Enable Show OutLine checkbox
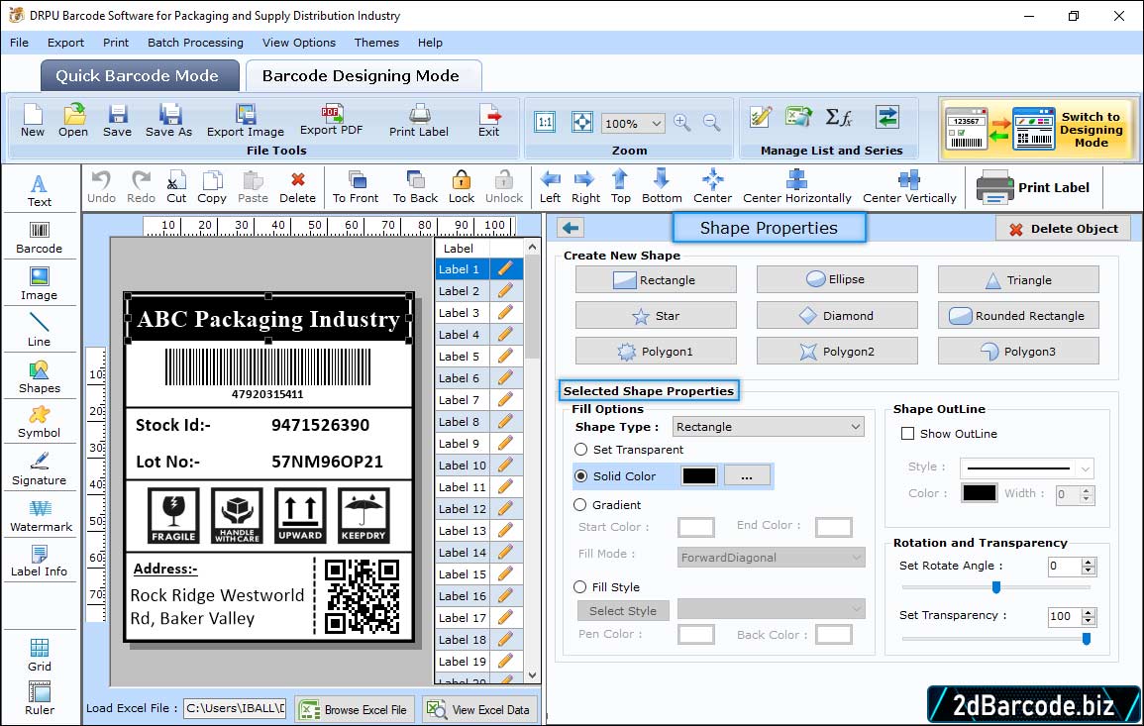Viewport: 1144px width, 726px height. (907, 434)
